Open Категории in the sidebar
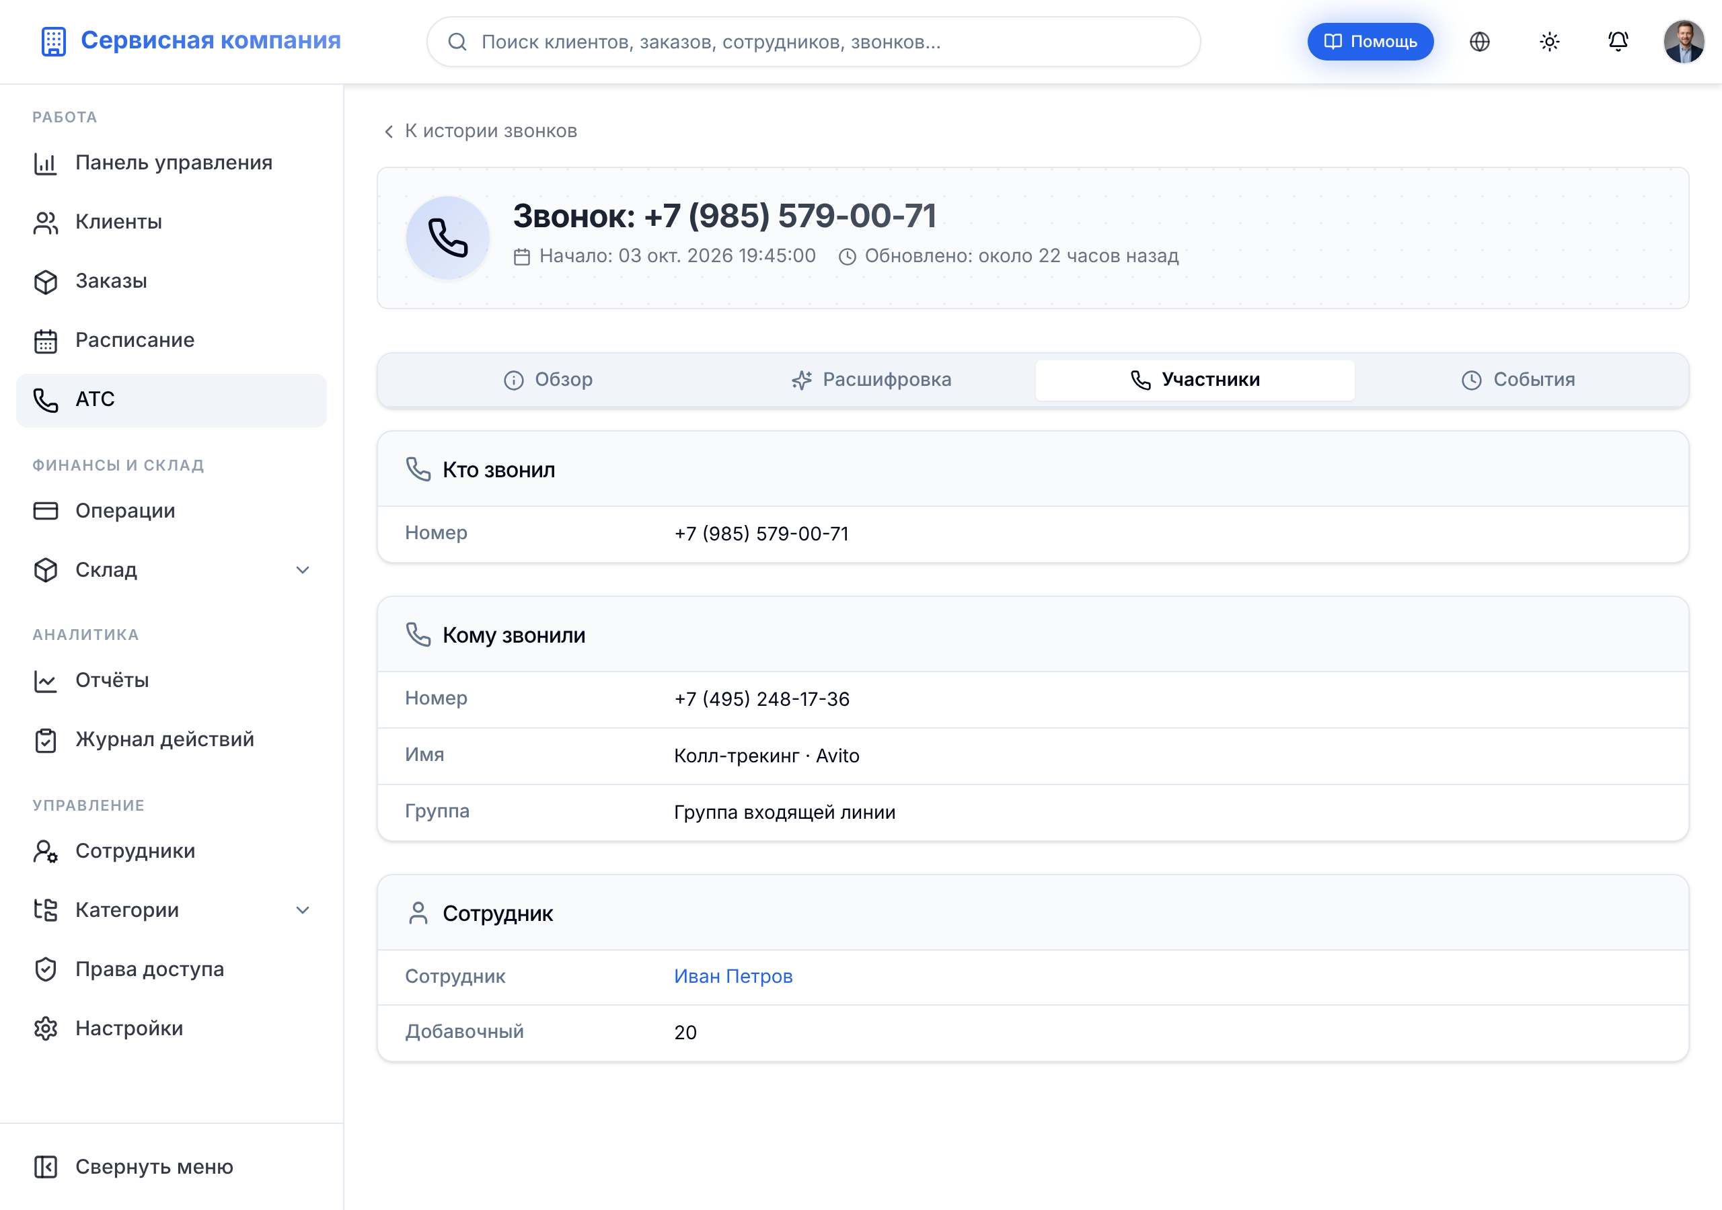Viewport: 1722px width, 1210px height. point(171,910)
